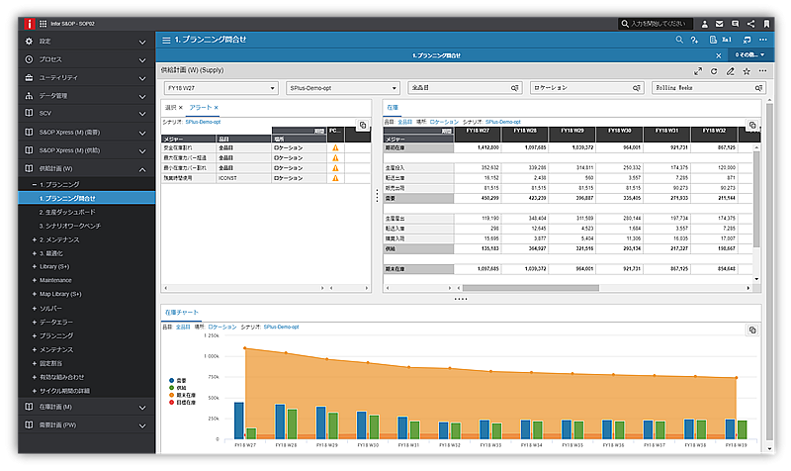Screen dimensions: 791x471
Task: Select the 在庫チャート tab
Action: (182, 313)
